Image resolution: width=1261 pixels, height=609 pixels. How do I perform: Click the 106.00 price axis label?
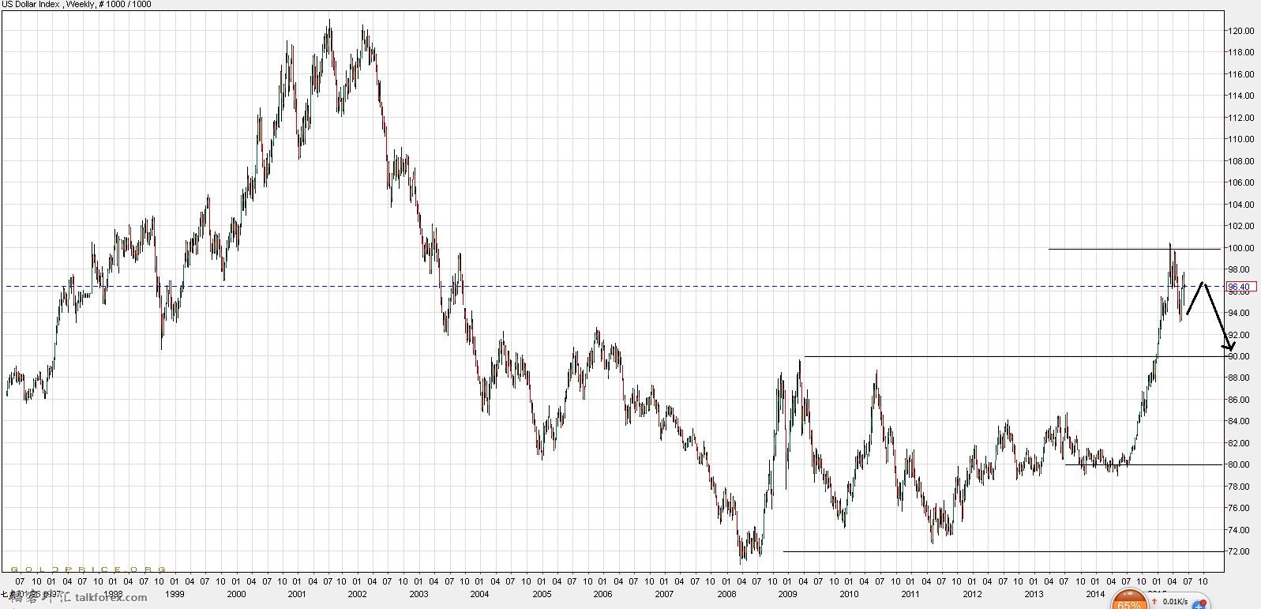click(1240, 182)
